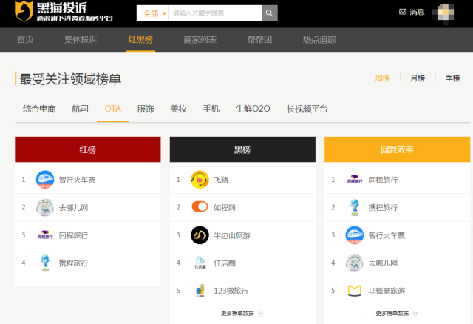
Task: Open the 消息 envelope icon
Action: pos(403,12)
